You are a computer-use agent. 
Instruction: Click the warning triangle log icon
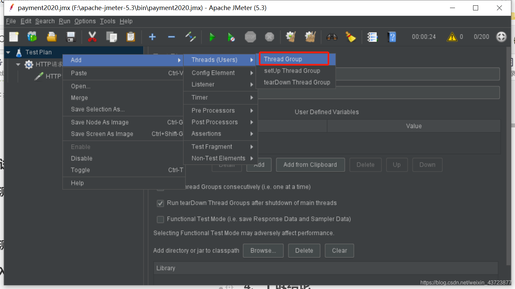[x=452, y=37]
